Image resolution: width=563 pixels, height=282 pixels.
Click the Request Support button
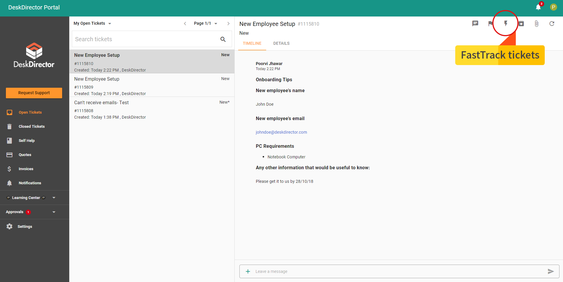point(34,93)
